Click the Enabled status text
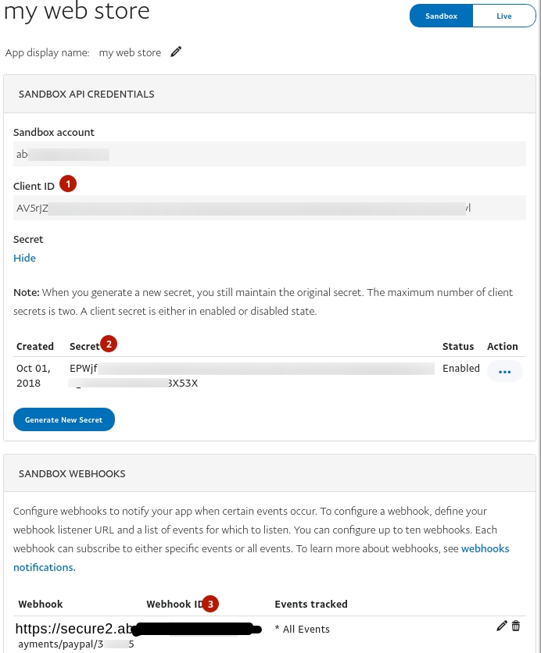Viewport: 541px width, 653px height. (461, 368)
